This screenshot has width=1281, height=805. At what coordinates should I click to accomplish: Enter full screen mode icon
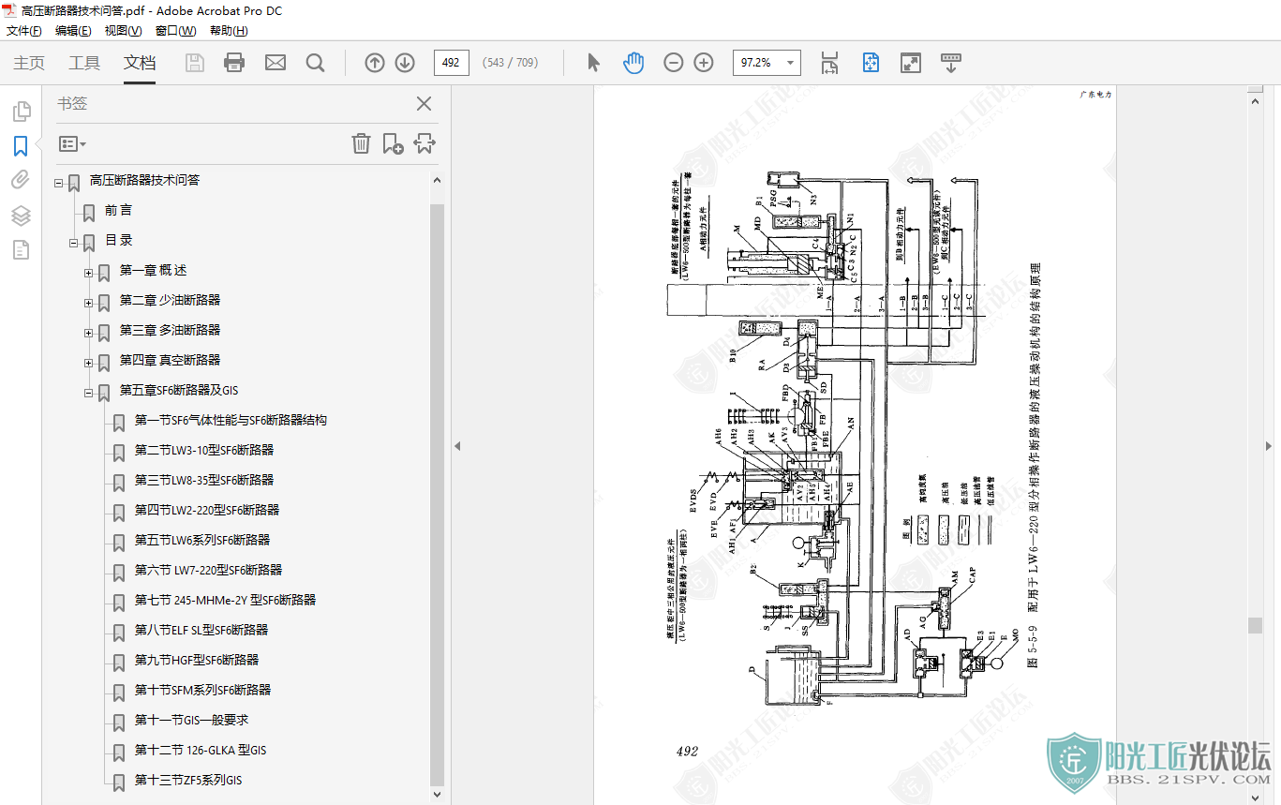[911, 63]
